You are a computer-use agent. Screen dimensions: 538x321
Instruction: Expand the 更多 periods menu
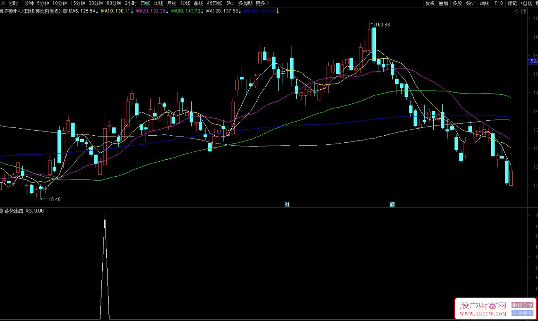[x=262, y=3]
